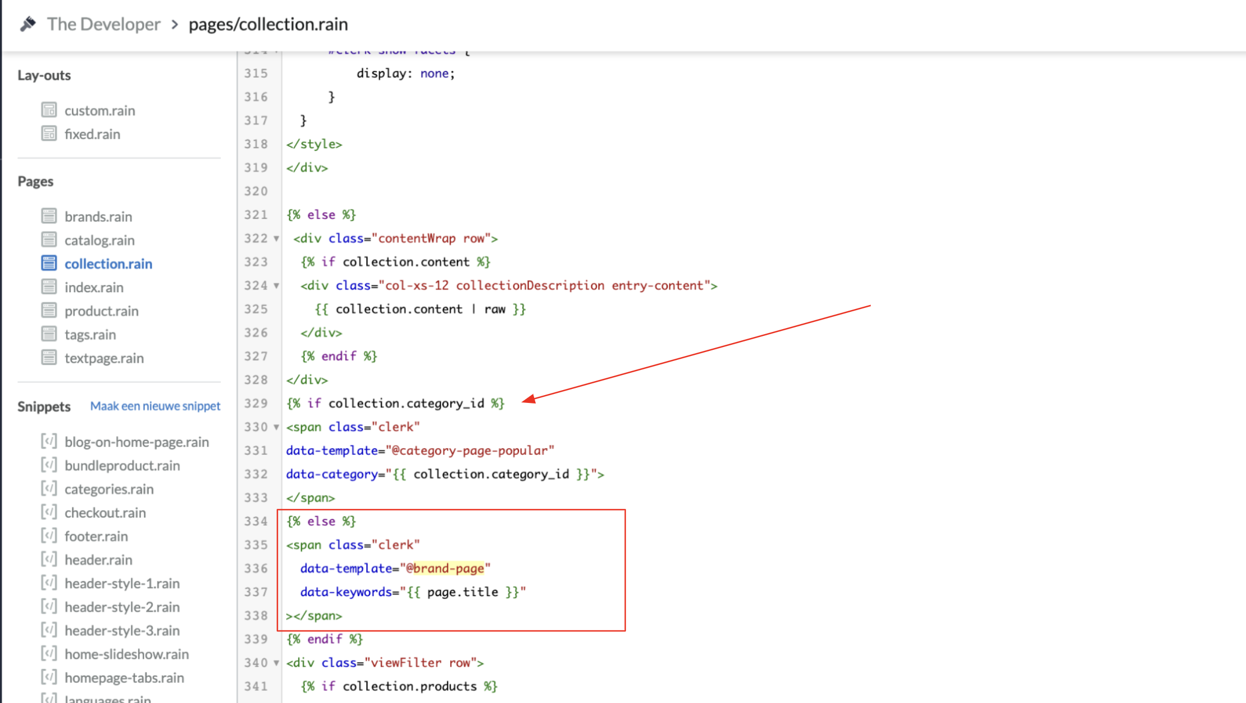Click the textpage.rain page icon
The image size is (1246, 703).
coord(49,358)
